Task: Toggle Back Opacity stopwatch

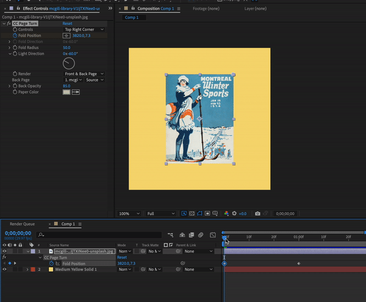Action: [15, 86]
